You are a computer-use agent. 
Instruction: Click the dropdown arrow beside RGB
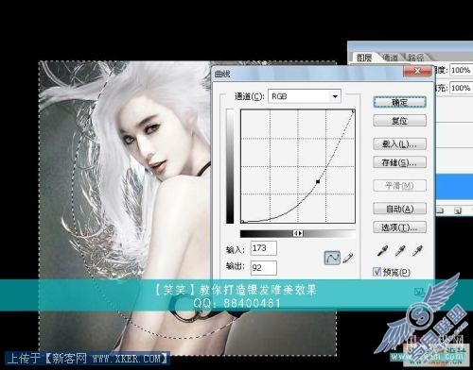click(335, 96)
